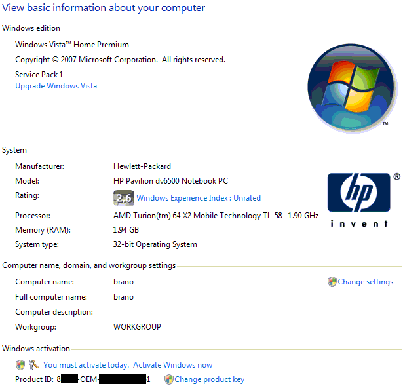Select the Product ID value
The height and width of the screenshot is (388, 403).
tap(104, 379)
